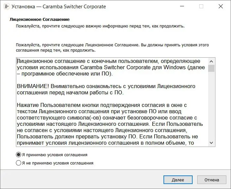
Task: Choose "Я не принимаю условия соглашения" option
Action: (x=19, y=163)
